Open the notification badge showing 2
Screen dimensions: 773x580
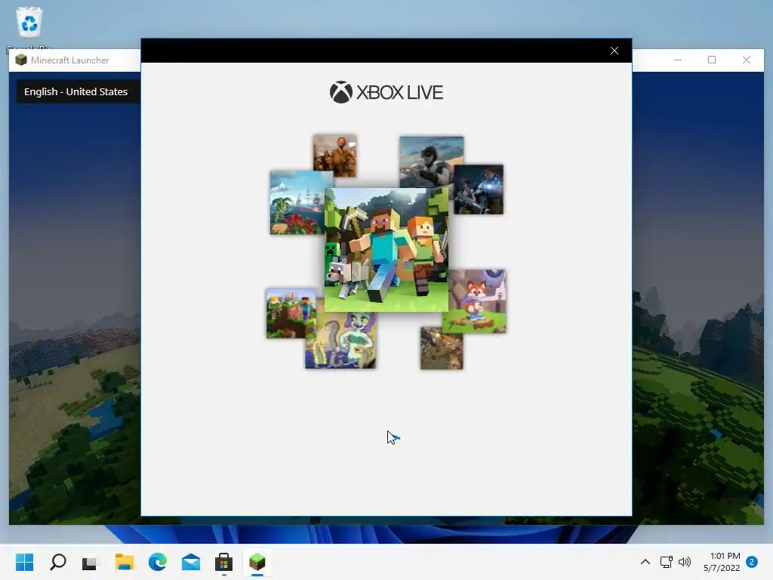(752, 562)
